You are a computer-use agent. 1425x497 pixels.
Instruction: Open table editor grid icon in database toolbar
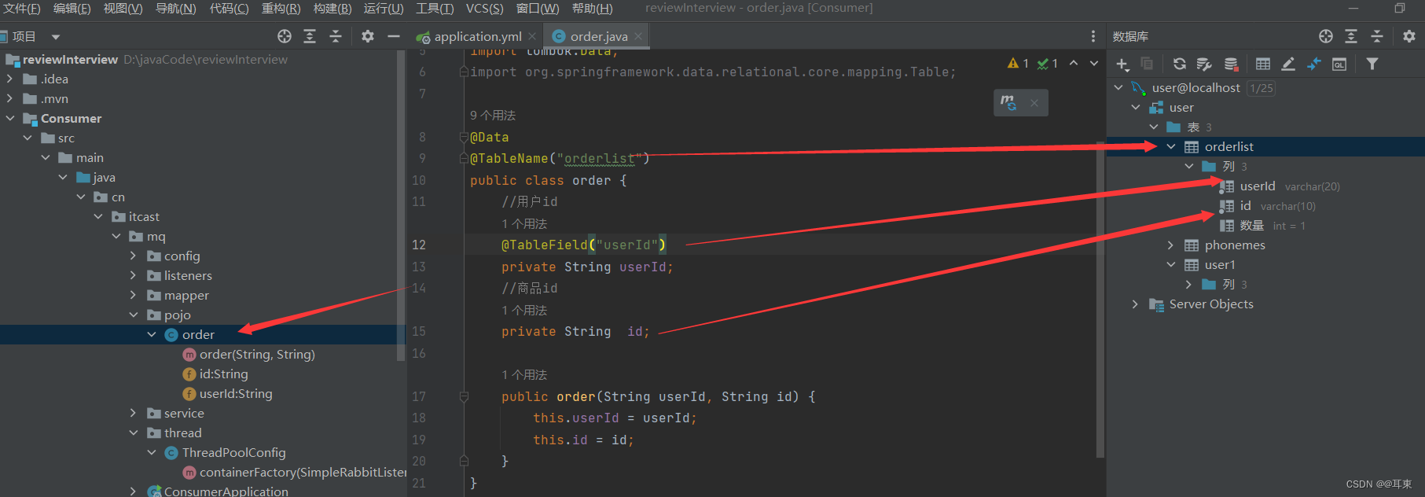pyautogui.click(x=1263, y=64)
